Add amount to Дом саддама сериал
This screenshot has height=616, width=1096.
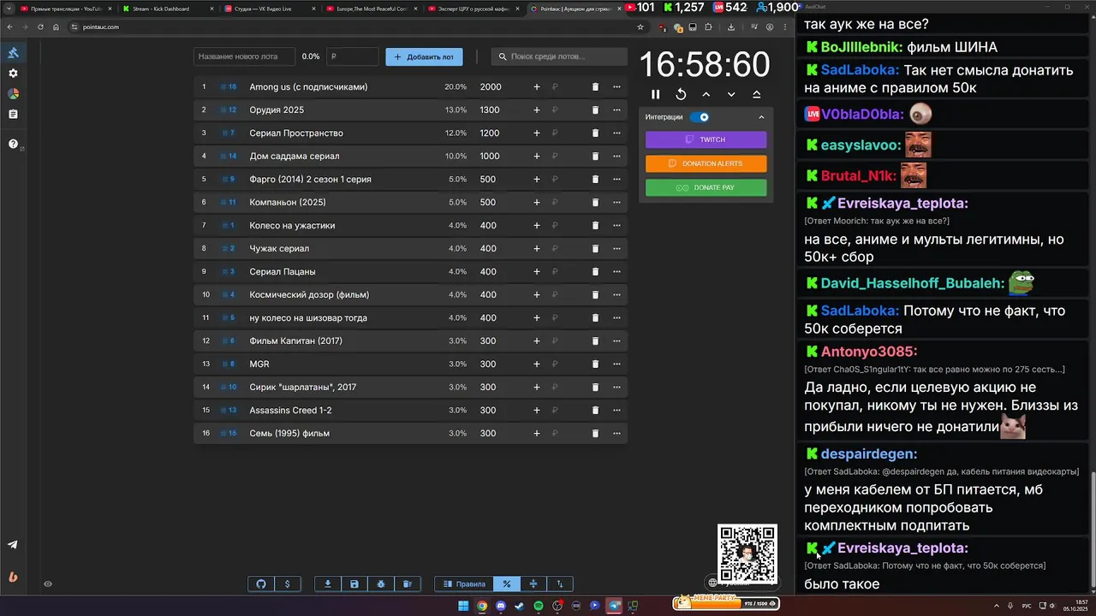tap(537, 157)
